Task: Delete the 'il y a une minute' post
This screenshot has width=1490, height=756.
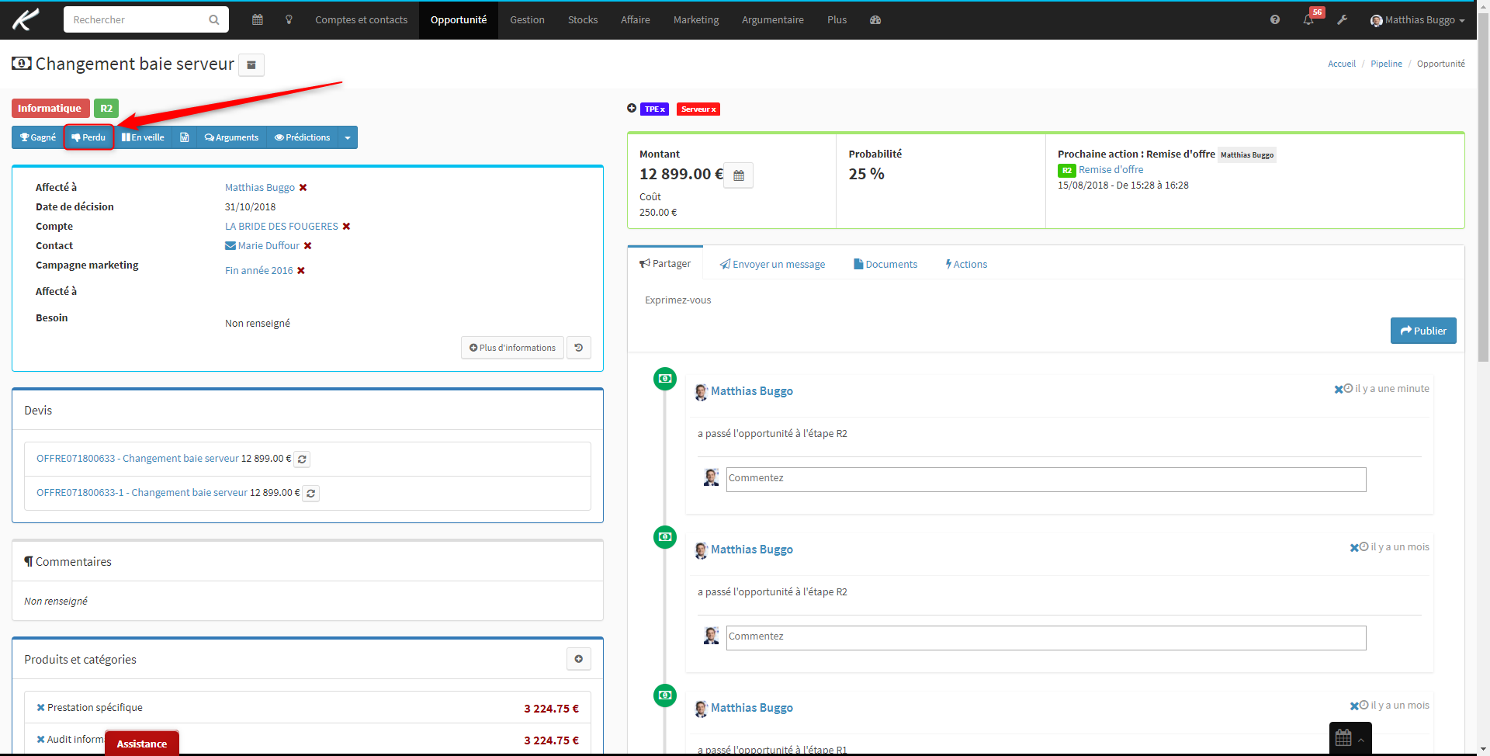Action: [x=1339, y=389]
